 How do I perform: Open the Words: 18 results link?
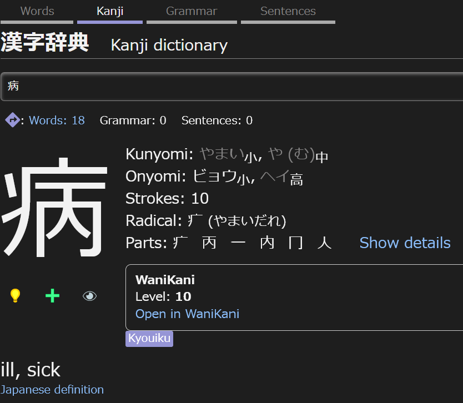point(57,120)
